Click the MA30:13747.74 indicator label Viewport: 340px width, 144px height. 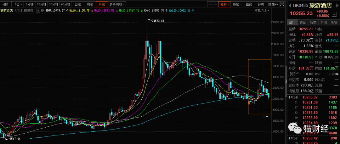pyautogui.click(x=130, y=10)
